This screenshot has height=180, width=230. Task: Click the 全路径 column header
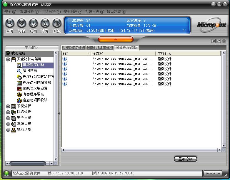click(123, 54)
